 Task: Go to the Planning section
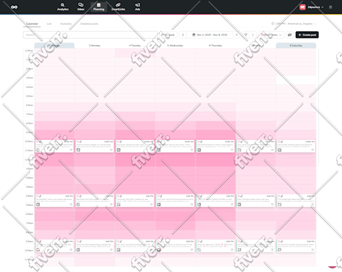click(x=99, y=7)
